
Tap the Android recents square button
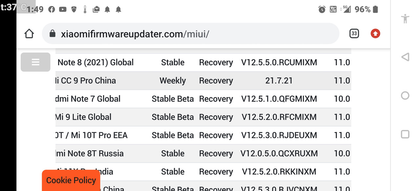405,134
